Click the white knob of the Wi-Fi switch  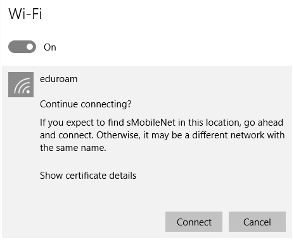(x=30, y=47)
